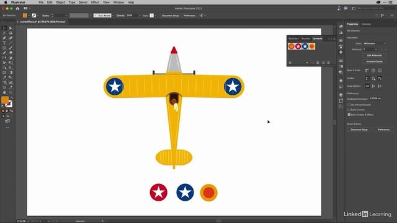Click the symbolPlane document tab

click(43, 22)
